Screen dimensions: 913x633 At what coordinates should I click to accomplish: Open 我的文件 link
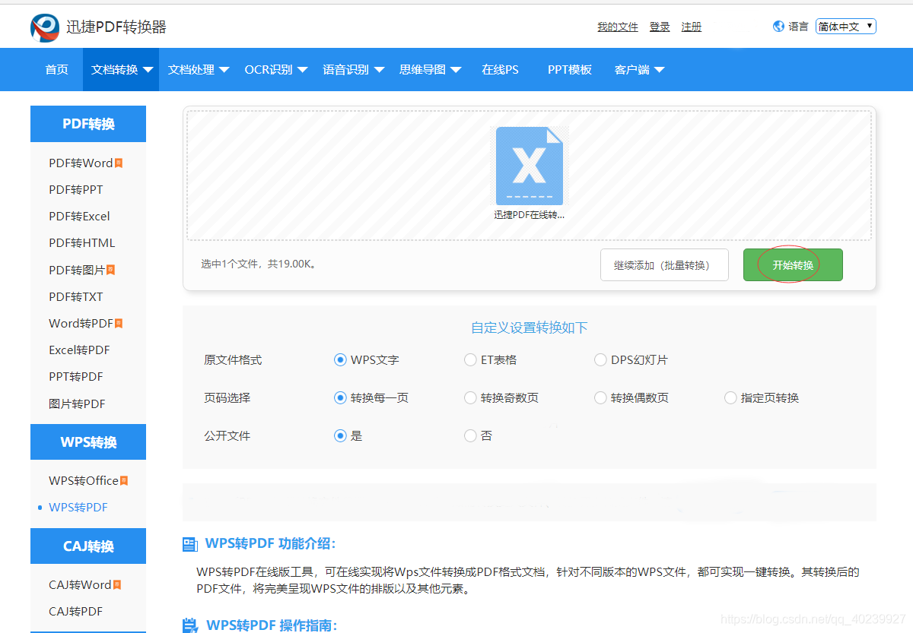click(x=618, y=27)
